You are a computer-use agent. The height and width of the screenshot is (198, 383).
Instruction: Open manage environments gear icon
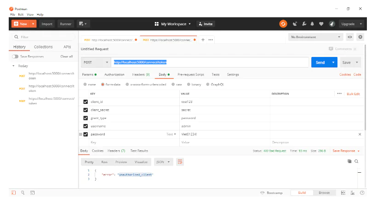pos(360,37)
